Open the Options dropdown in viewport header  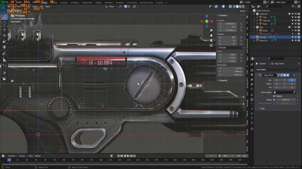[x=243, y=11]
